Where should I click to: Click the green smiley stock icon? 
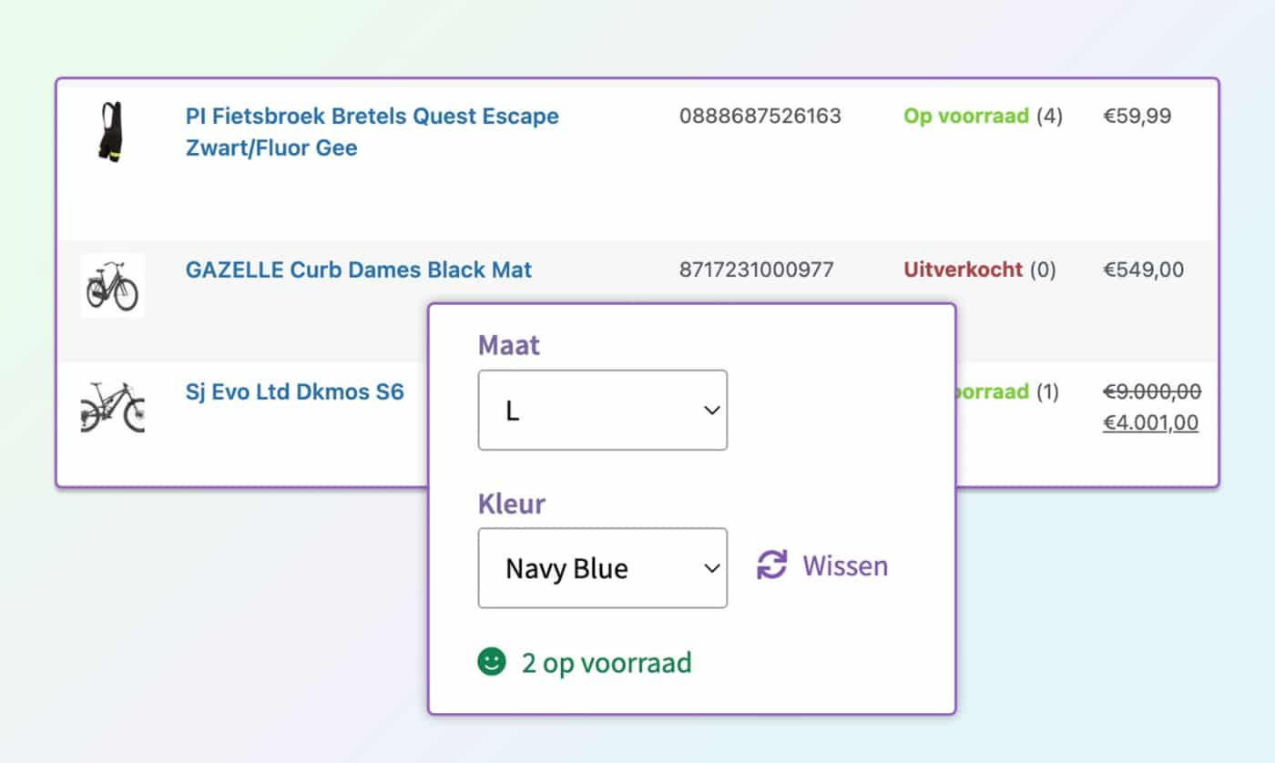click(x=490, y=663)
